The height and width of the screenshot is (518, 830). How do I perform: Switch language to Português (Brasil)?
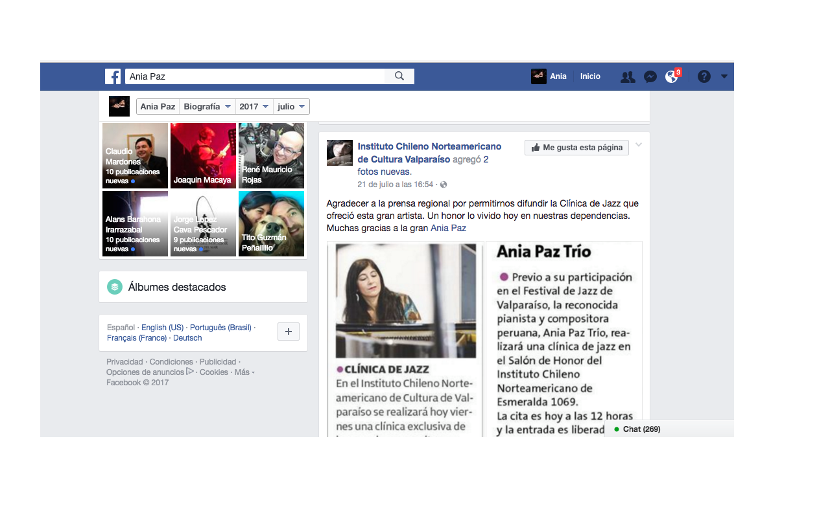pos(220,328)
